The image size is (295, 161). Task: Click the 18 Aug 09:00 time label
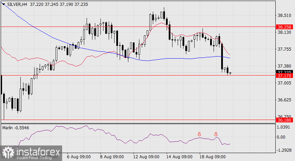(x=212, y=157)
